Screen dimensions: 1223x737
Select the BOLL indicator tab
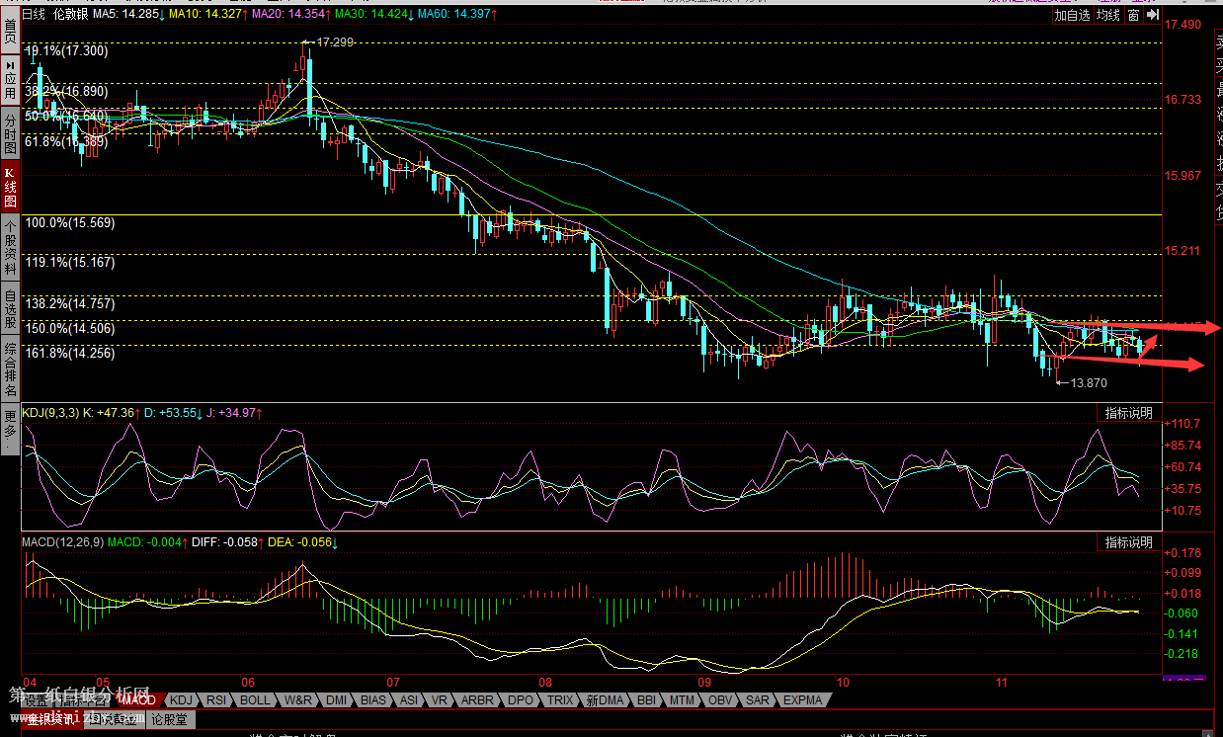point(254,699)
